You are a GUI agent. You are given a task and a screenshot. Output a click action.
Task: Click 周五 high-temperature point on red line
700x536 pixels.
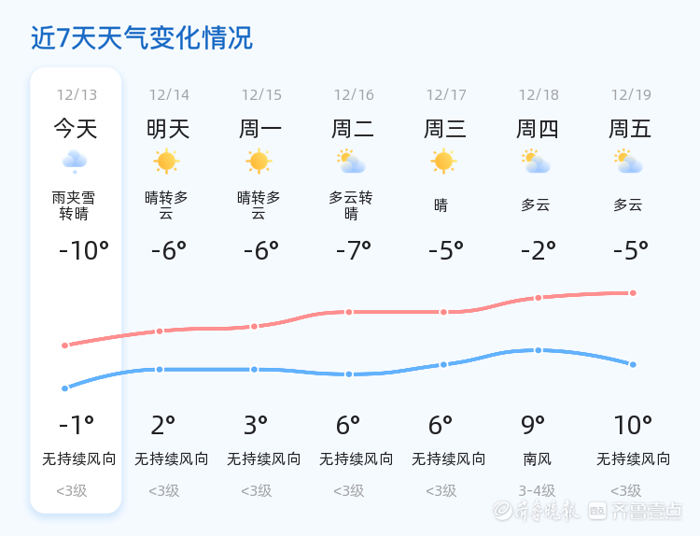coord(633,293)
